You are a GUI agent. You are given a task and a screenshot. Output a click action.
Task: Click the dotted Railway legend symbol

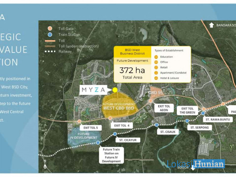50,51
